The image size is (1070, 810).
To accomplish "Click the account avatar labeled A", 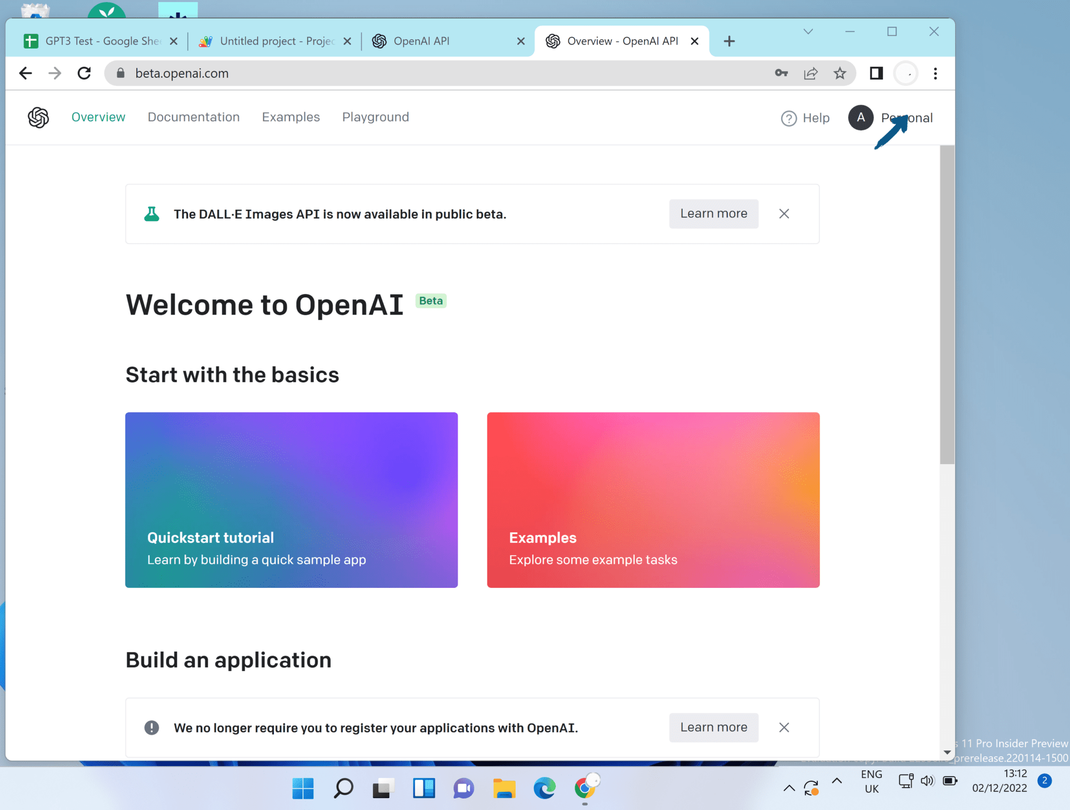I will [x=860, y=118].
